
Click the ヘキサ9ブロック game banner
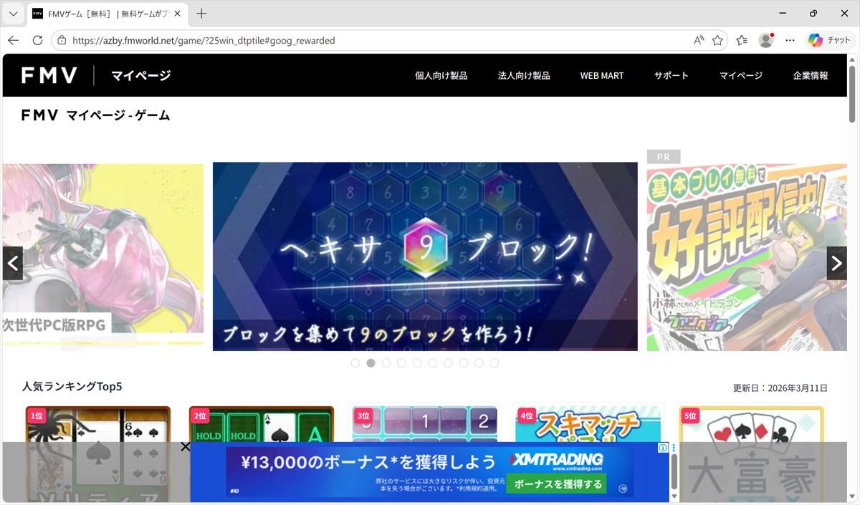424,256
